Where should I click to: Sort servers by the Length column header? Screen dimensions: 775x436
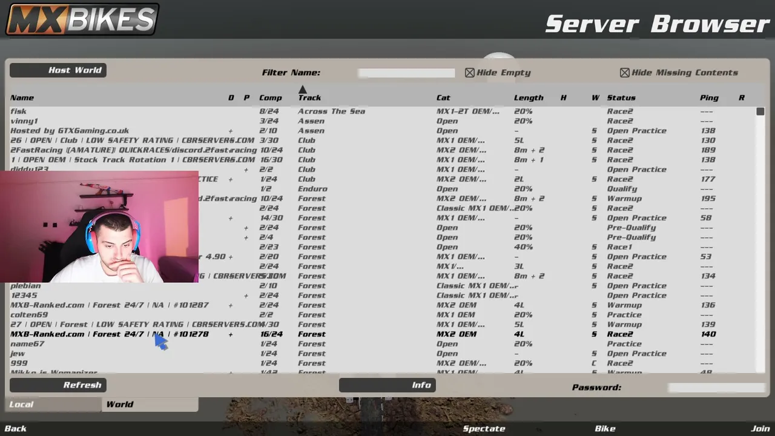tap(529, 97)
